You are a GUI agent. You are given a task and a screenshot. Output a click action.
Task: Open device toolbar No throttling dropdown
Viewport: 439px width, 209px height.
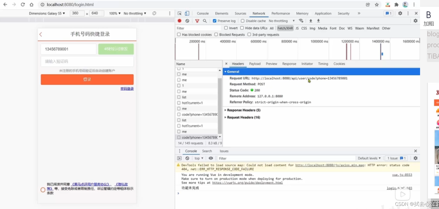click(x=135, y=13)
